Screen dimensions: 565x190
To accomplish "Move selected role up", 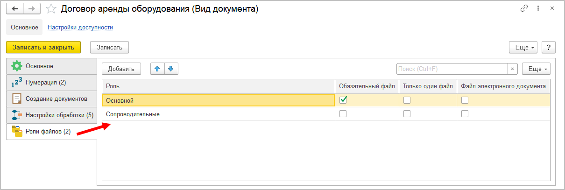I will click(x=157, y=69).
